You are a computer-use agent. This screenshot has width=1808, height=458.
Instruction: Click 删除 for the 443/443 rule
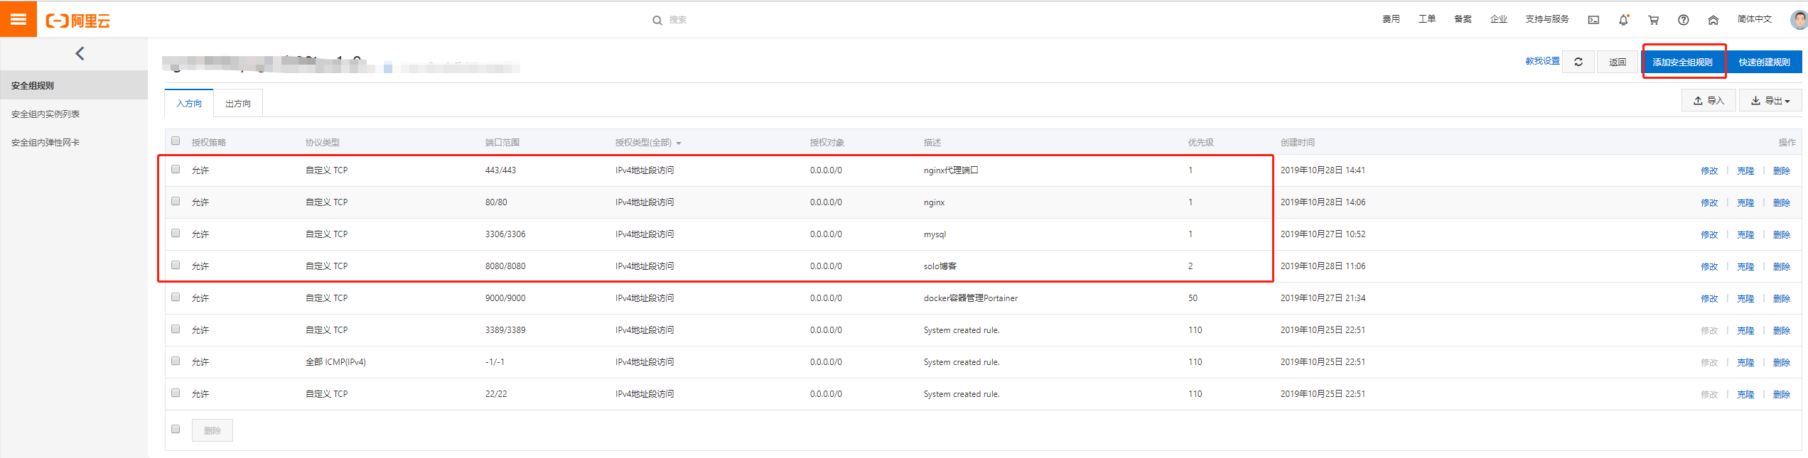1781,171
